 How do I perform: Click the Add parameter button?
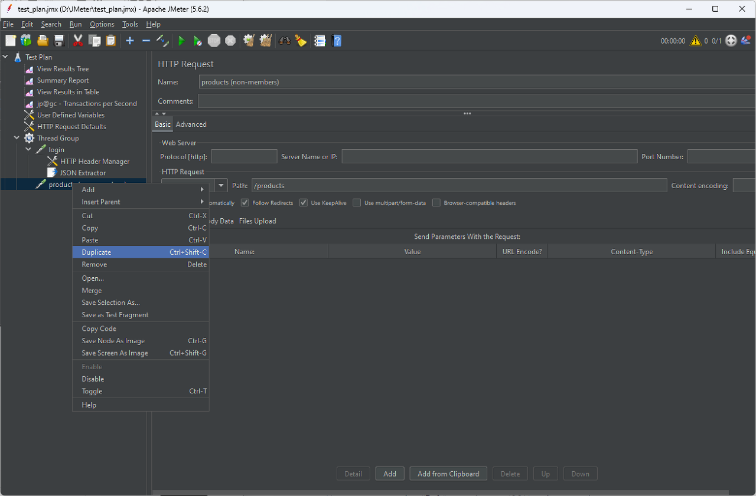click(x=390, y=474)
